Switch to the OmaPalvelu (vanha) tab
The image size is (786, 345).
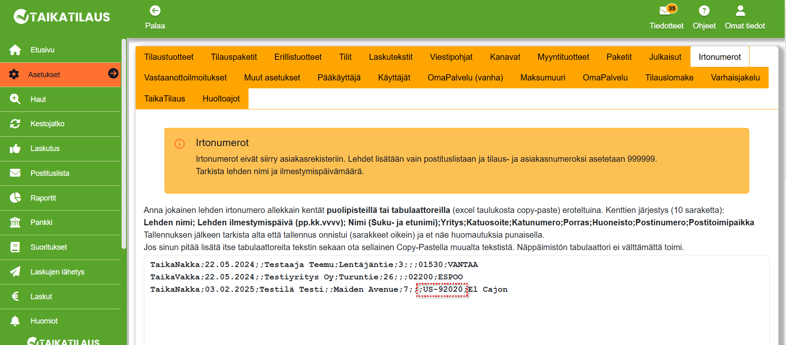[x=465, y=78]
